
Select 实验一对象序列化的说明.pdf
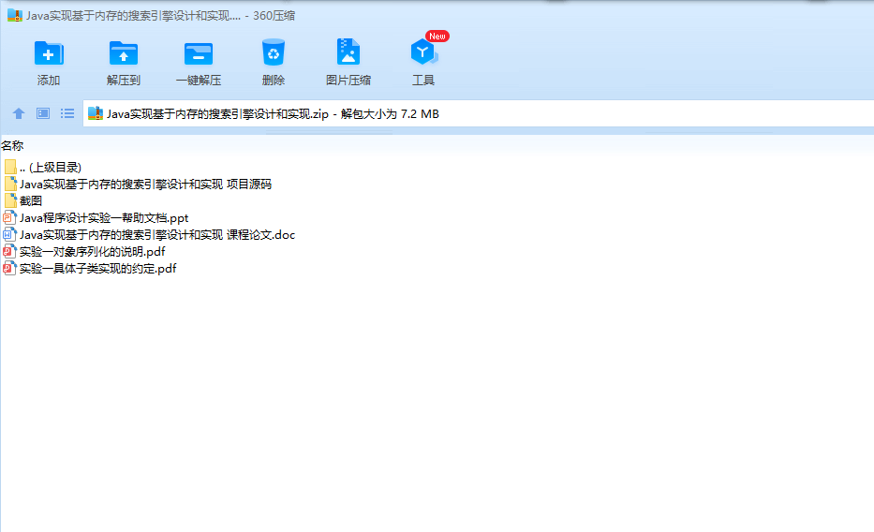pyautogui.click(x=84, y=252)
